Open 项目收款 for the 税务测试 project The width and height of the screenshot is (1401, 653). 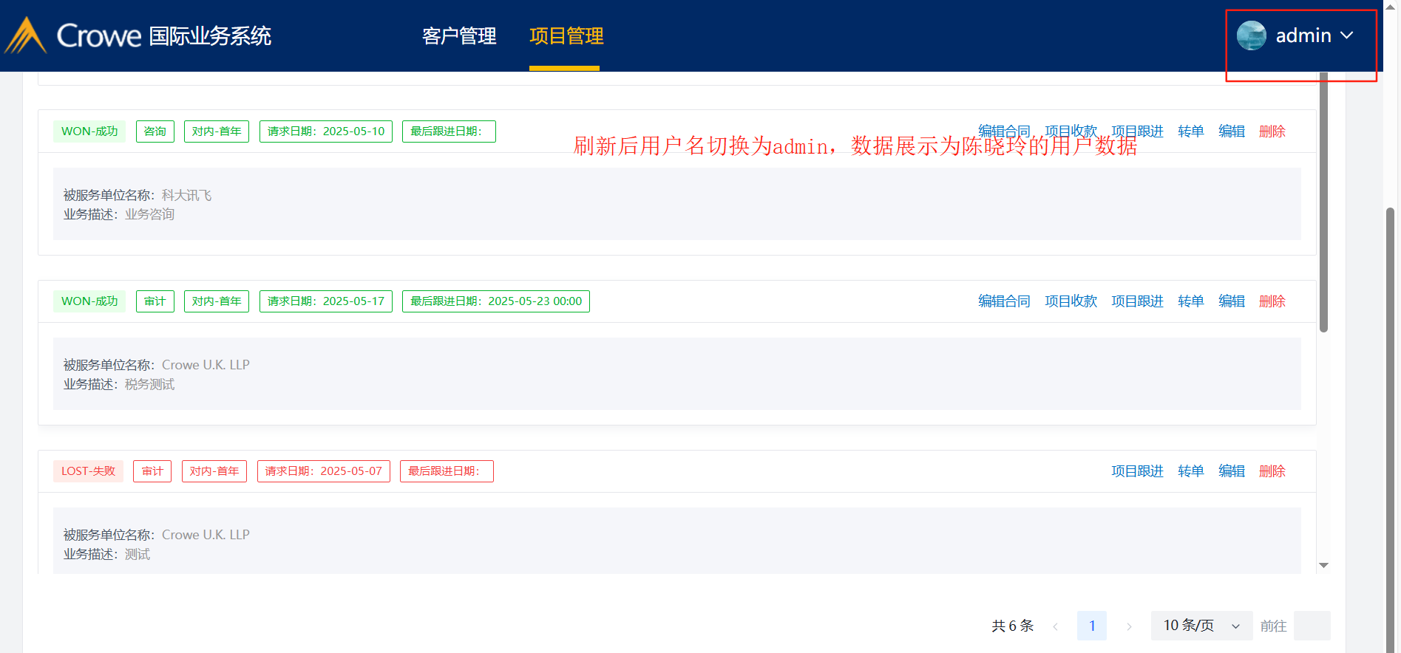[1071, 301]
